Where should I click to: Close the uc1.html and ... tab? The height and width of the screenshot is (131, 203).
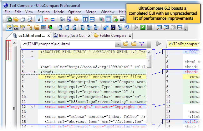(48, 36)
